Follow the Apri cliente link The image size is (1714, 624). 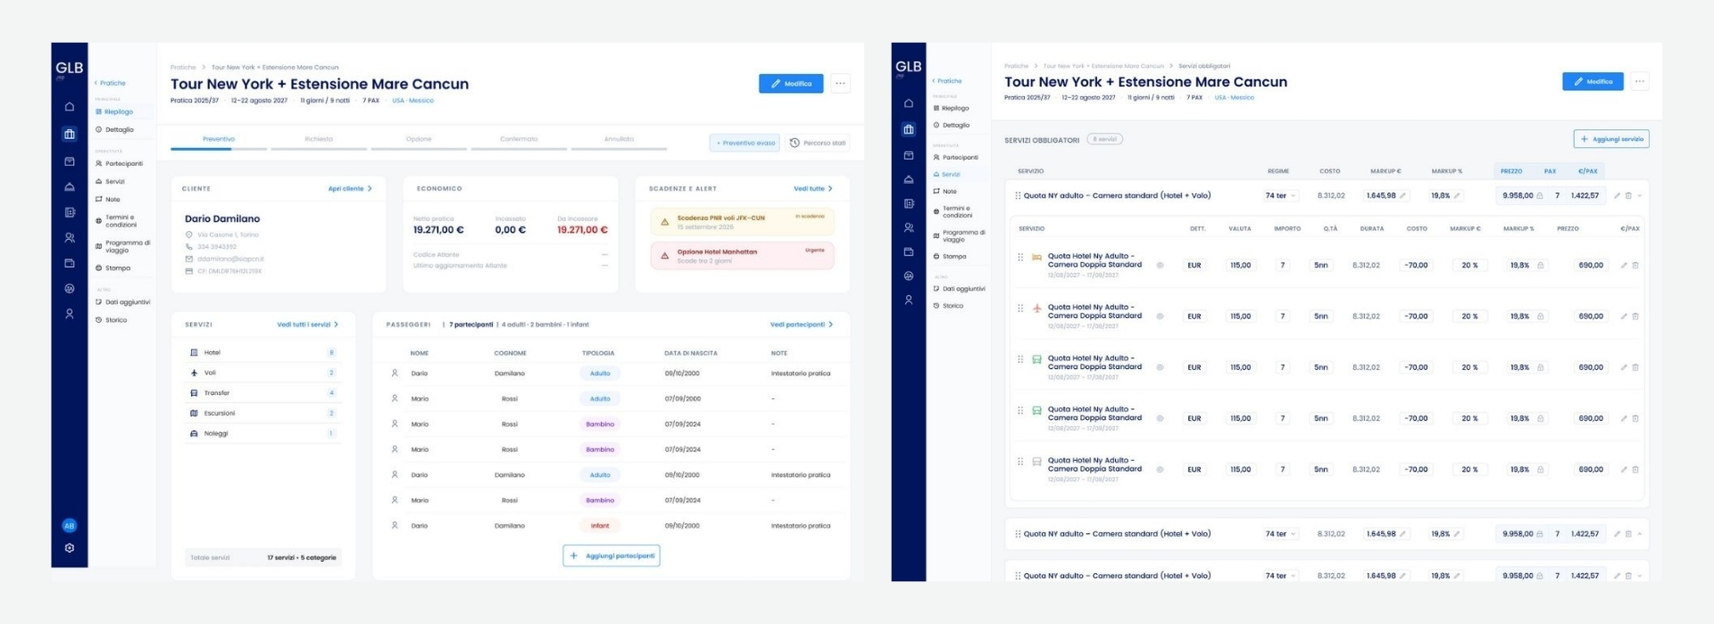350,189
